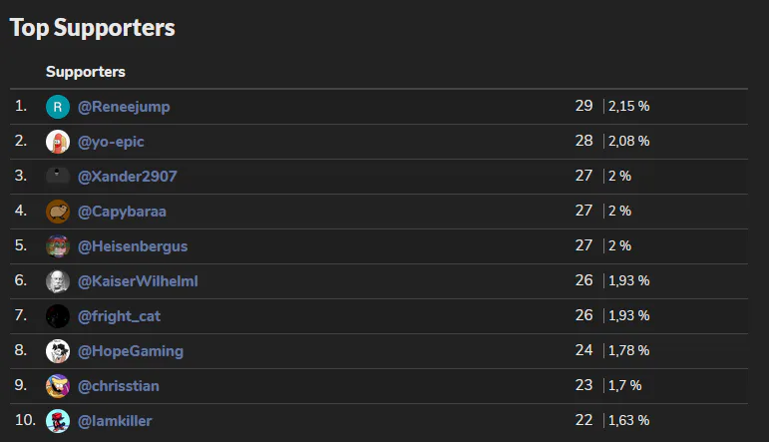Click Capybaraa's avatar picture
Screen dimensions: 769x442
58,212
